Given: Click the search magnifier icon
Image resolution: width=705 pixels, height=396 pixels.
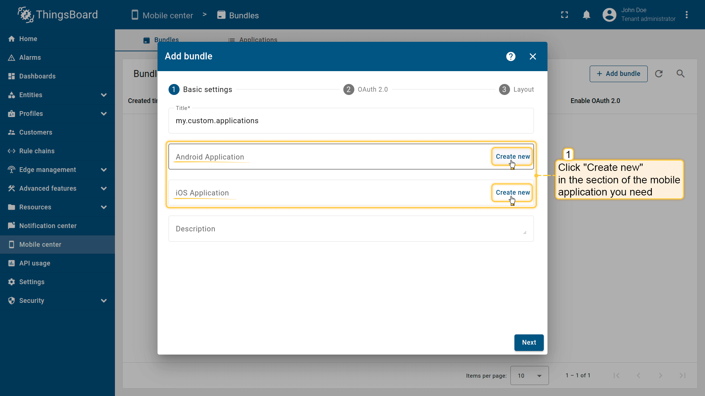Looking at the screenshot, I should tap(680, 74).
